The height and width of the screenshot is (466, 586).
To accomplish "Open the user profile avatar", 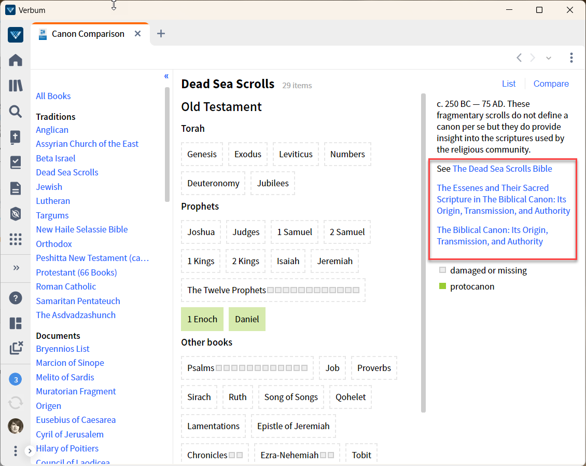I will click(x=16, y=426).
